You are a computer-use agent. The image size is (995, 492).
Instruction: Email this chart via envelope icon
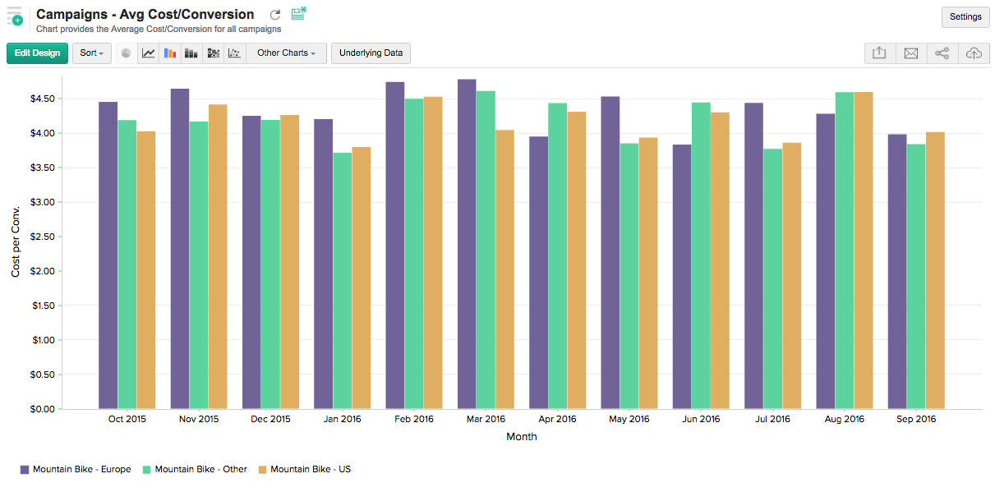pyautogui.click(x=910, y=53)
